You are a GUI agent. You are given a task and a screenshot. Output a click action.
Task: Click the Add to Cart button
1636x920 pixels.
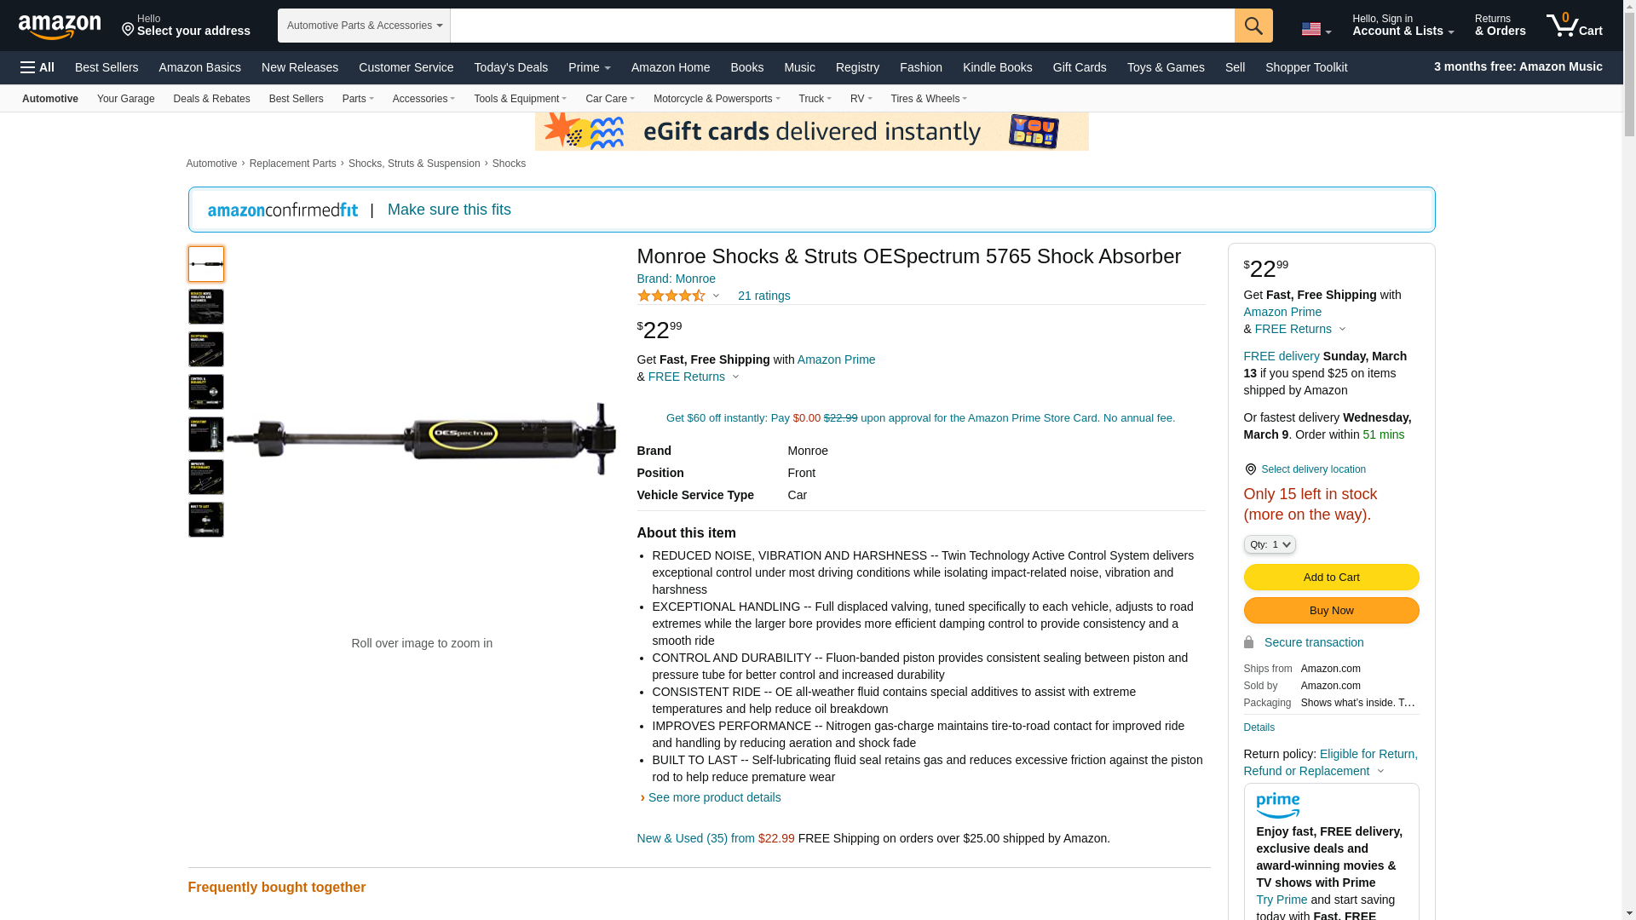tap(1331, 578)
